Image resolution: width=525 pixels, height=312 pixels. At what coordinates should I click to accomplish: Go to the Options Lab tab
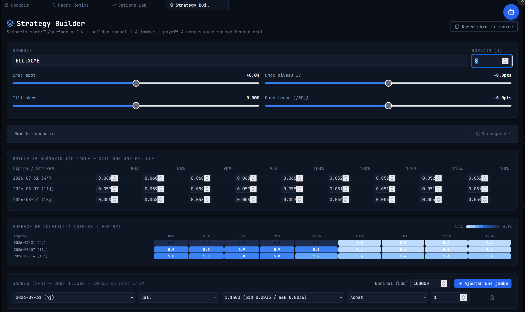129,5
